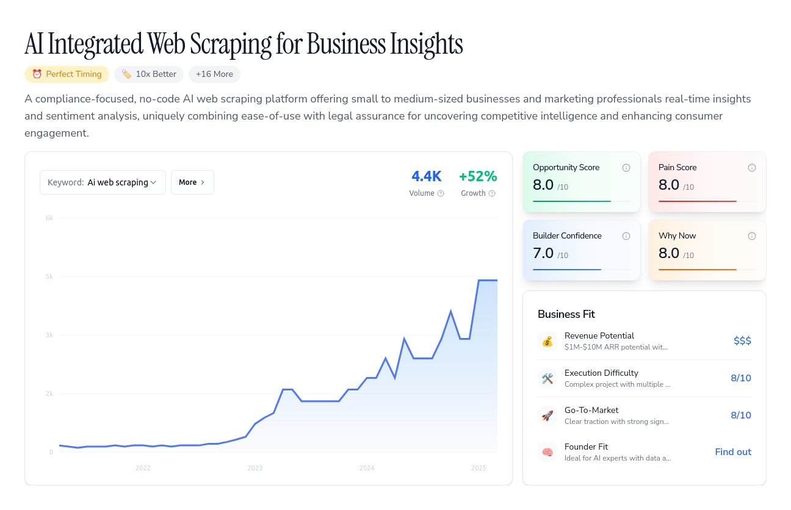Select the 10x Better tag
This screenshot has height=510, width=791.
[x=149, y=74]
